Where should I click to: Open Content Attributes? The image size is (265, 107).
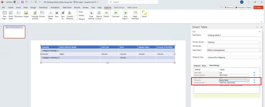point(70,15)
